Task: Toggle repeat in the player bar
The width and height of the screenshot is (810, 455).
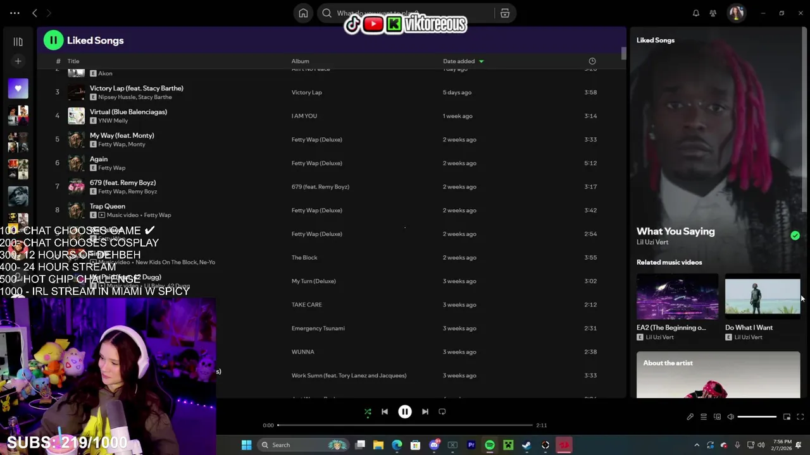Action: click(x=442, y=412)
